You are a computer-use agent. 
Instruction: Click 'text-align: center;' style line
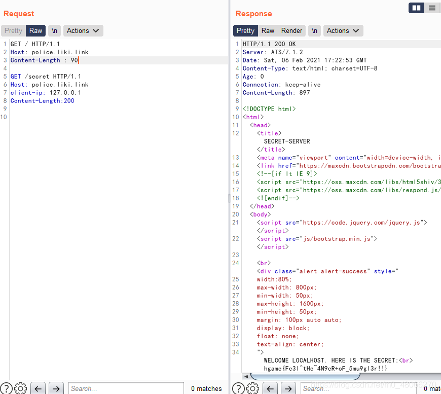(x=290, y=344)
